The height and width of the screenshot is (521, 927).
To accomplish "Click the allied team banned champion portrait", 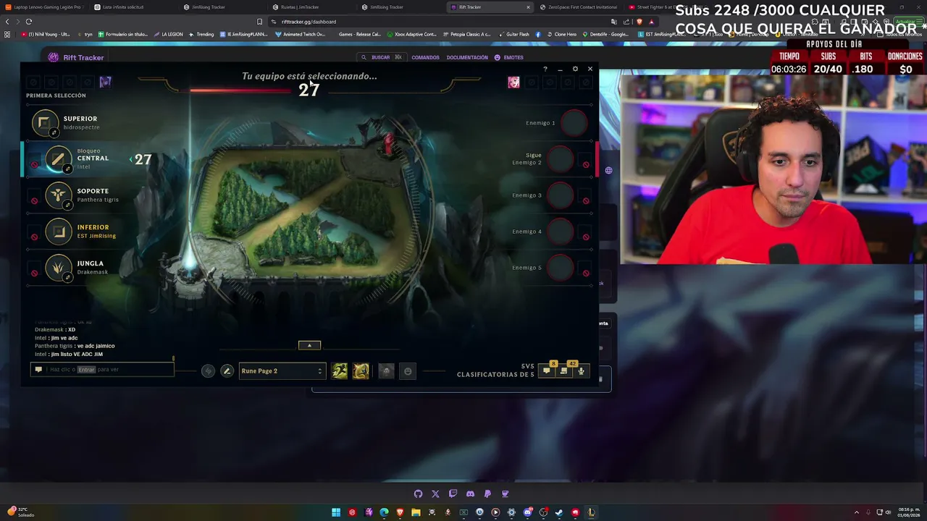I will pyautogui.click(x=105, y=82).
